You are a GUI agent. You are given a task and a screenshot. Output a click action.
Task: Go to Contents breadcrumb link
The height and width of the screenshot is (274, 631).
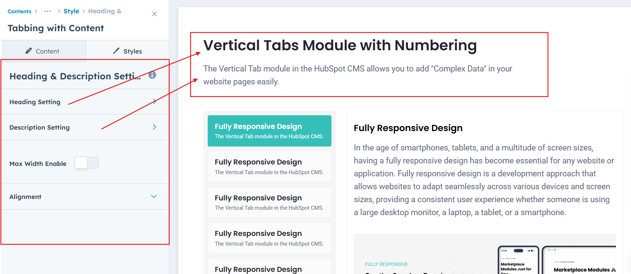pos(19,11)
